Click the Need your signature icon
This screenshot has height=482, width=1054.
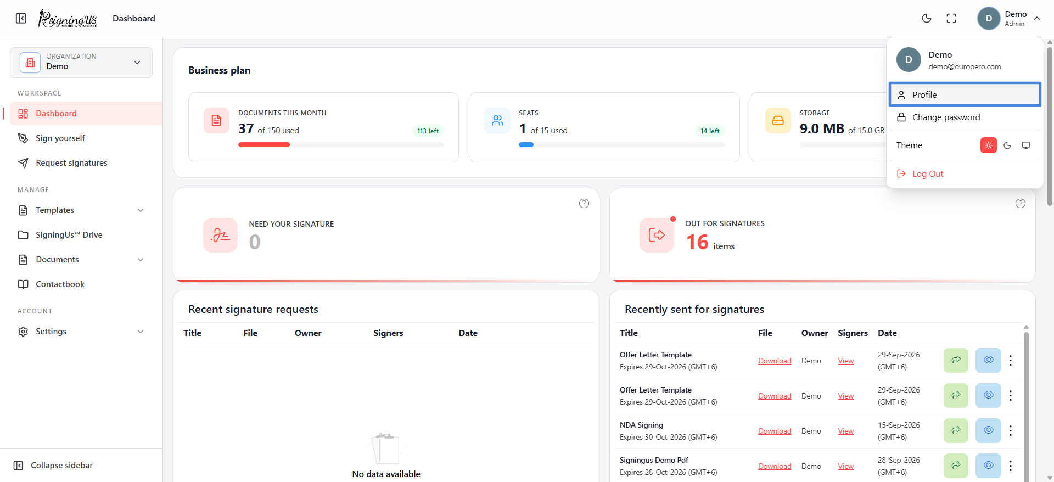tap(220, 235)
